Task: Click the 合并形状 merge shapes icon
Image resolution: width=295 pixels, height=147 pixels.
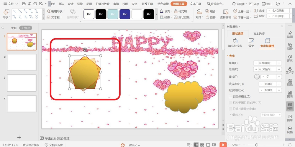Action: pyautogui.click(x=73, y=11)
